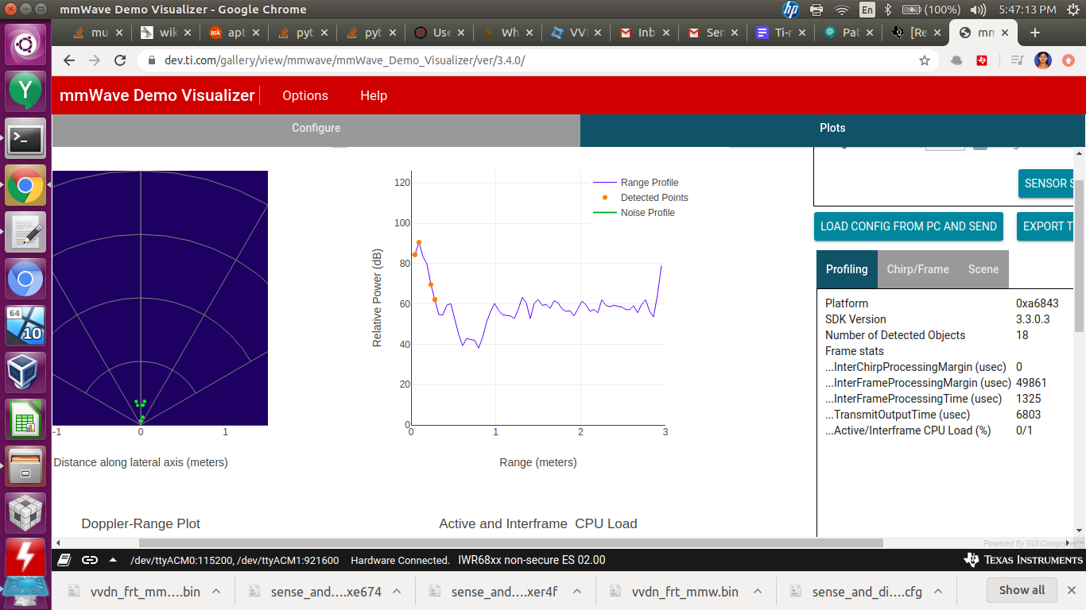The width and height of the screenshot is (1086, 610).
Task: Open the Bluetooth indicator menu
Action: coord(888,10)
